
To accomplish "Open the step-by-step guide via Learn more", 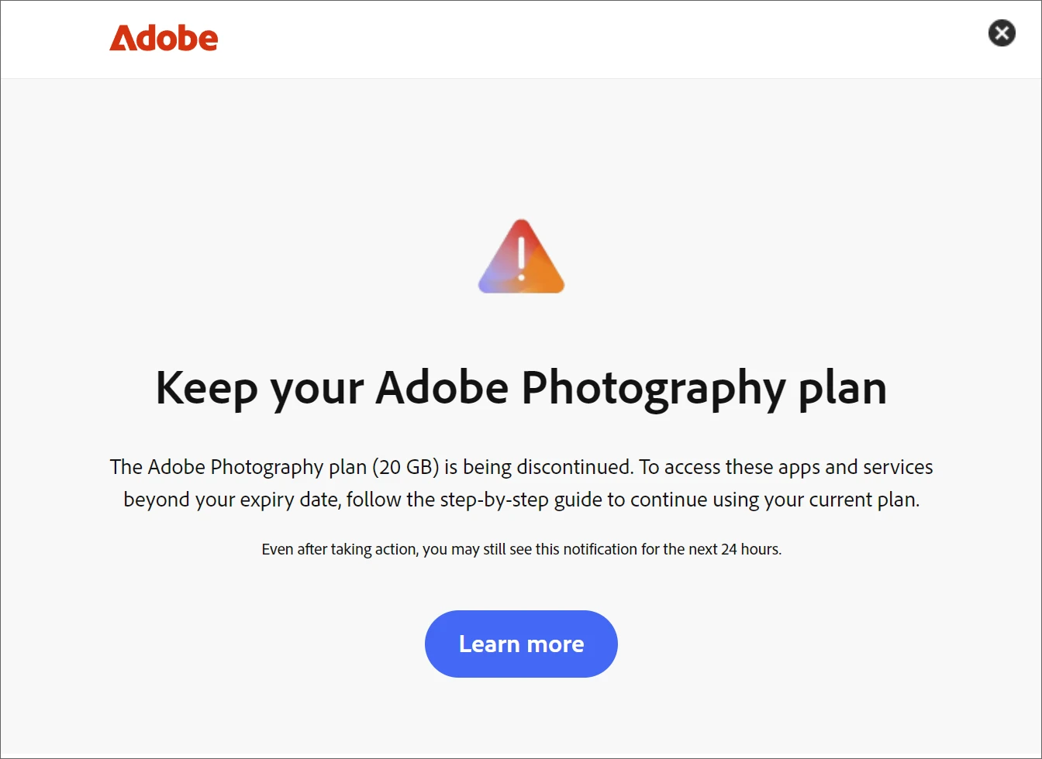I will (x=521, y=644).
